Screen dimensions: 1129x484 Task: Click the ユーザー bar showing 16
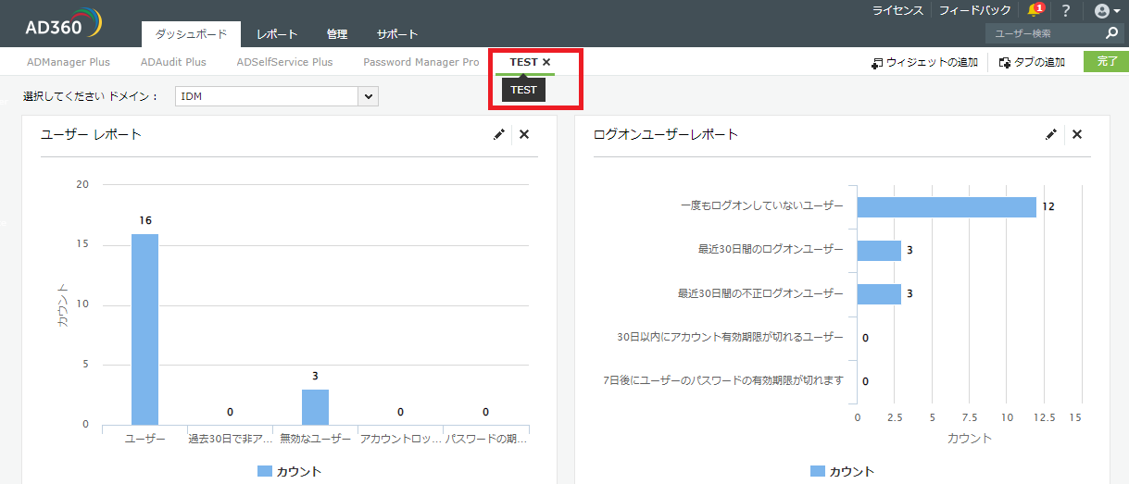144,329
